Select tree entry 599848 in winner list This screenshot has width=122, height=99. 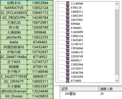(75, 24)
